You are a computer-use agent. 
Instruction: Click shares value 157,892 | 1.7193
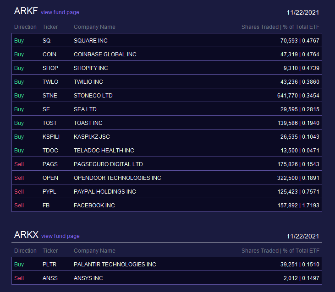[x=298, y=205]
